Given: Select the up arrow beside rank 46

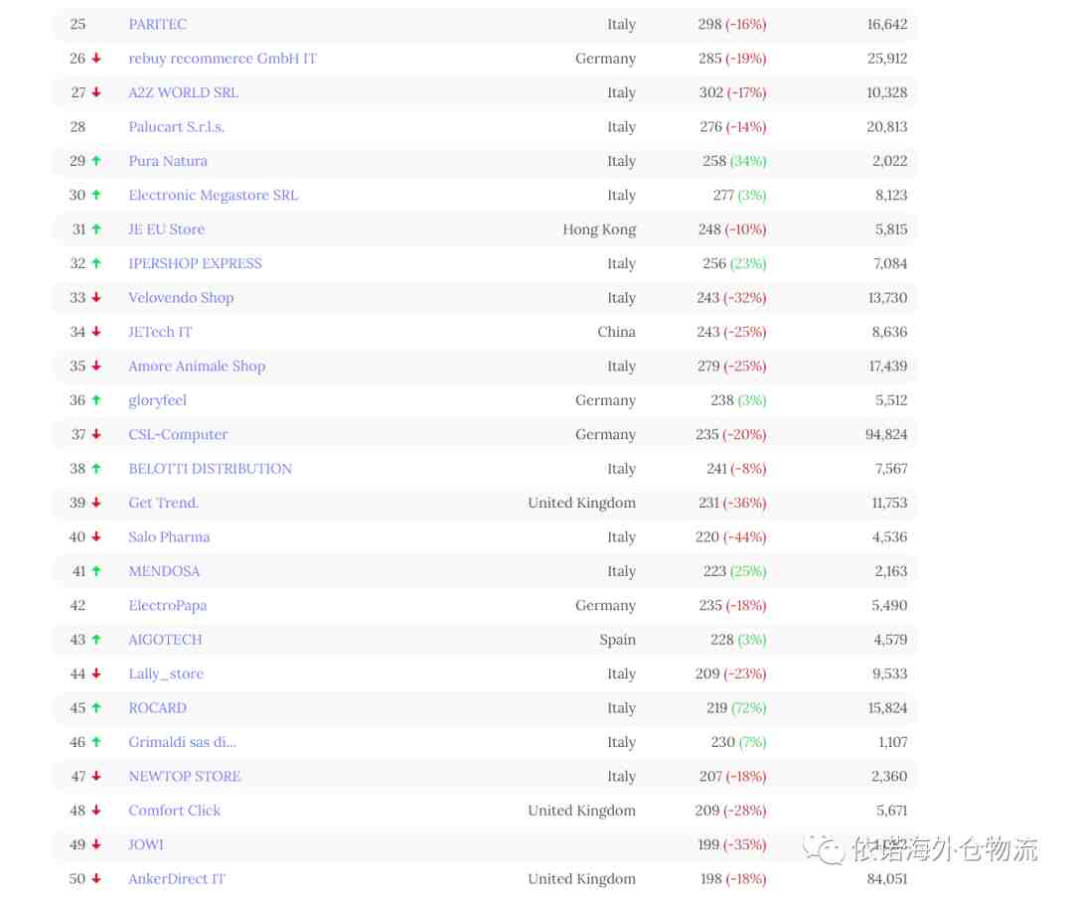Looking at the screenshot, I should point(96,743).
